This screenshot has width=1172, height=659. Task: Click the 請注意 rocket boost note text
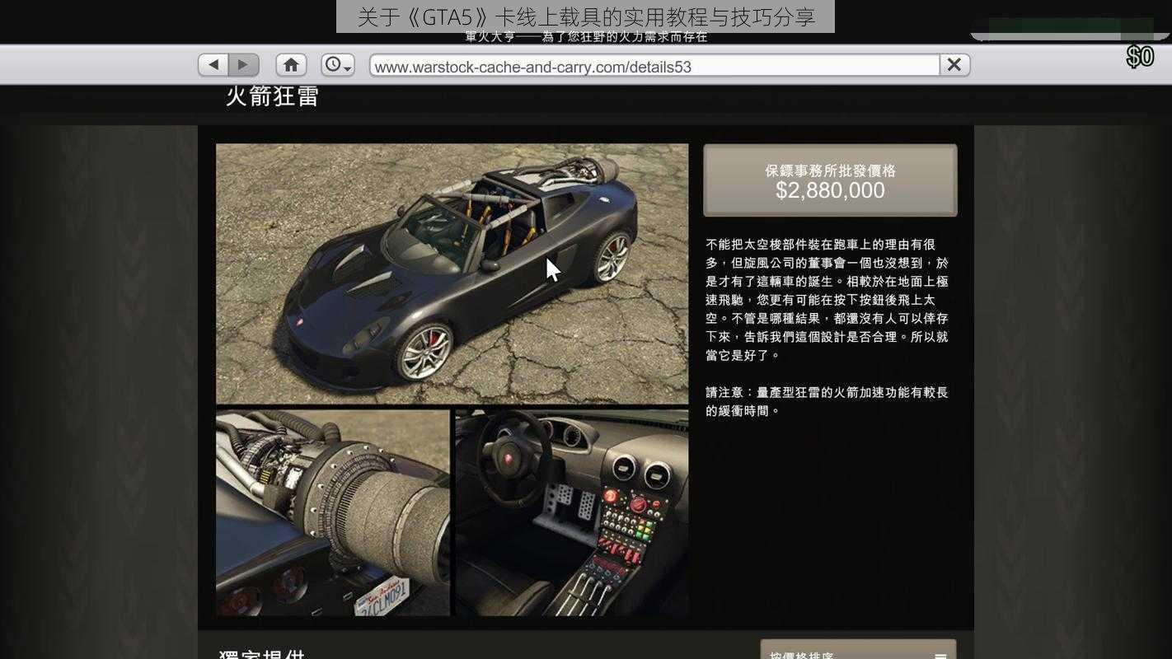(827, 401)
